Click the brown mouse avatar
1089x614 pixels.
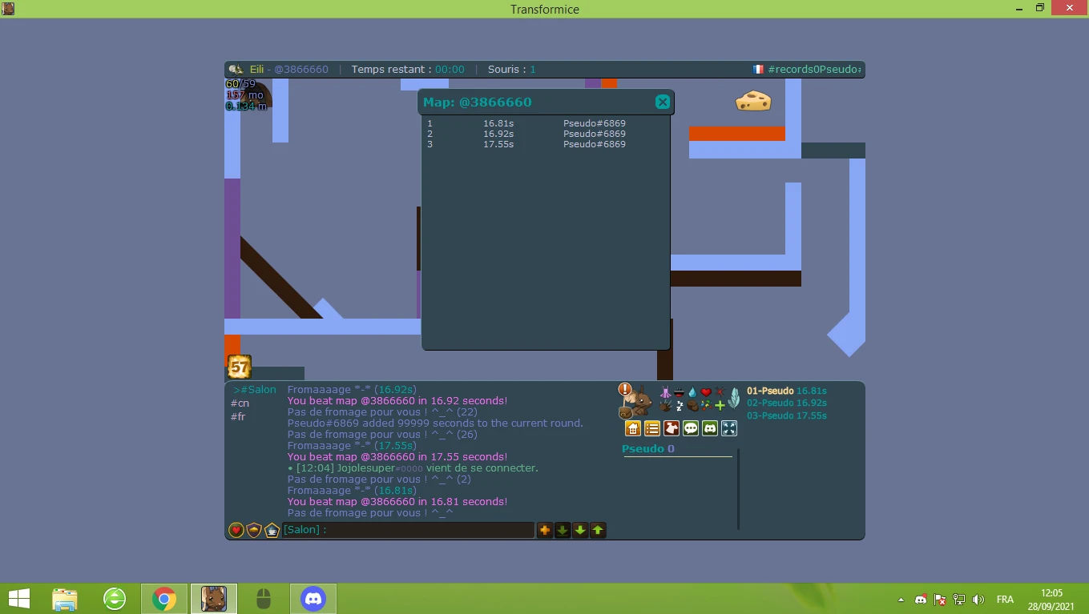tap(638, 400)
